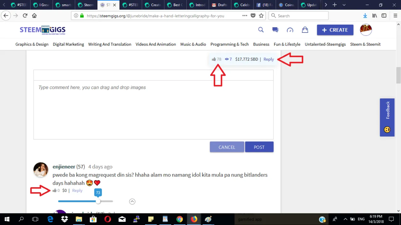This screenshot has height=225, width=401.
Task: Focus the comment text area
Action: tap(154, 110)
